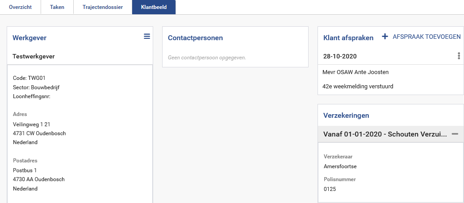The width and height of the screenshot is (464, 203).
Task: Click the Verzekeringen panel heading
Action: point(346,116)
